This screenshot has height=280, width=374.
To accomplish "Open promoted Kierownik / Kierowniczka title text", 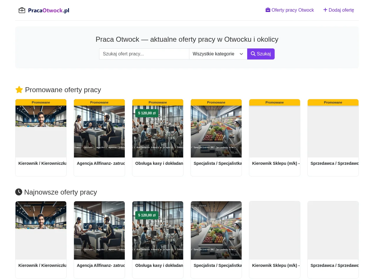I will (42, 163).
